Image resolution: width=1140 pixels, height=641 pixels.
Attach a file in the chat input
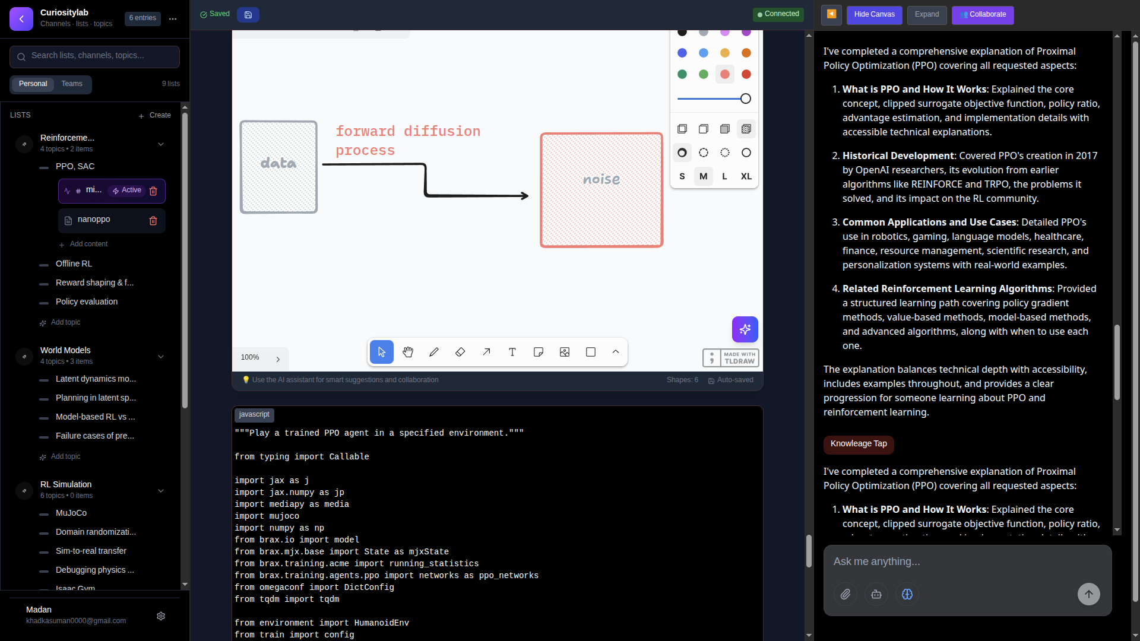pos(845,594)
